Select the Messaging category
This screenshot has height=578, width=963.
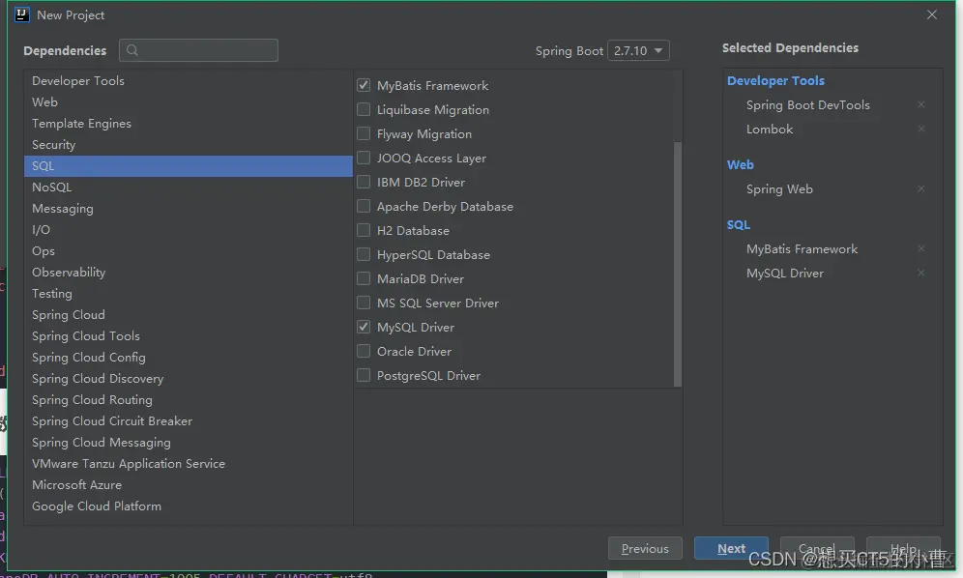click(x=188, y=209)
